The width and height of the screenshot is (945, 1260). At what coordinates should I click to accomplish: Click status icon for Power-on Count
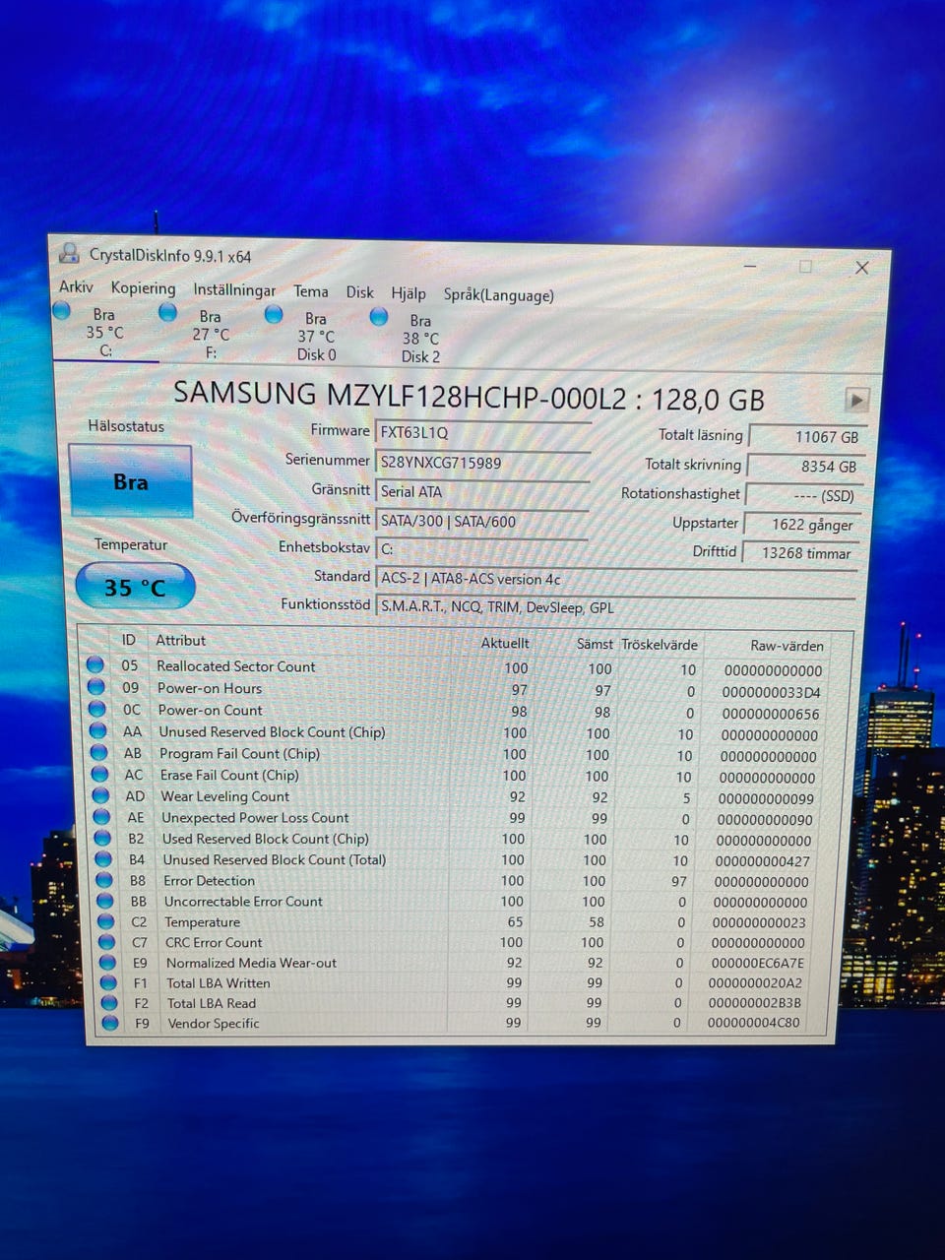click(x=97, y=710)
